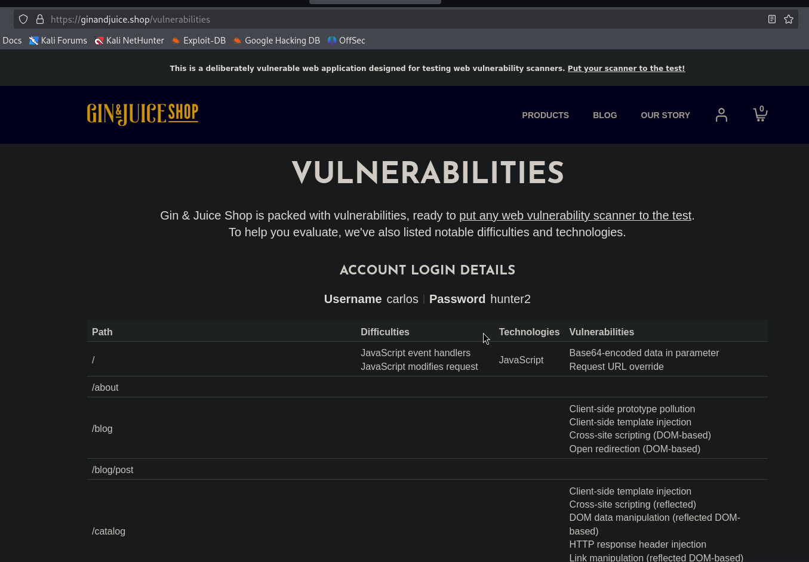Click the Gin & Juice Shop logo
809x562 pixels.
(x=142, y=113)
